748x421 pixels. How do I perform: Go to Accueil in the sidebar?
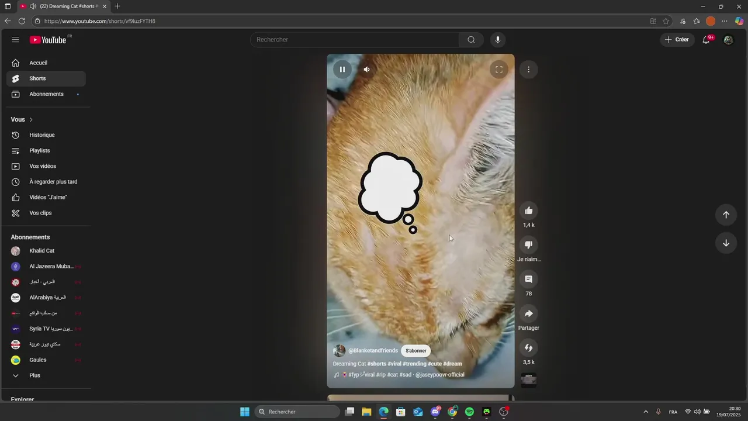tap(46, 63)
